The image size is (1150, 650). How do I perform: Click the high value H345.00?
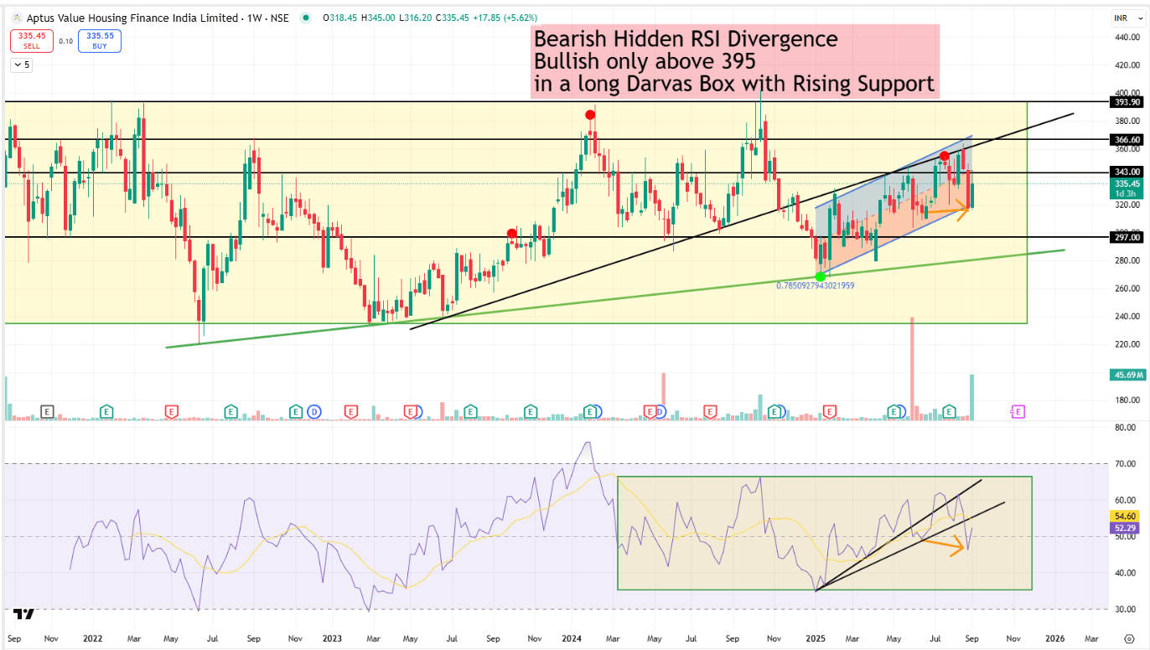tap(380, 18)
